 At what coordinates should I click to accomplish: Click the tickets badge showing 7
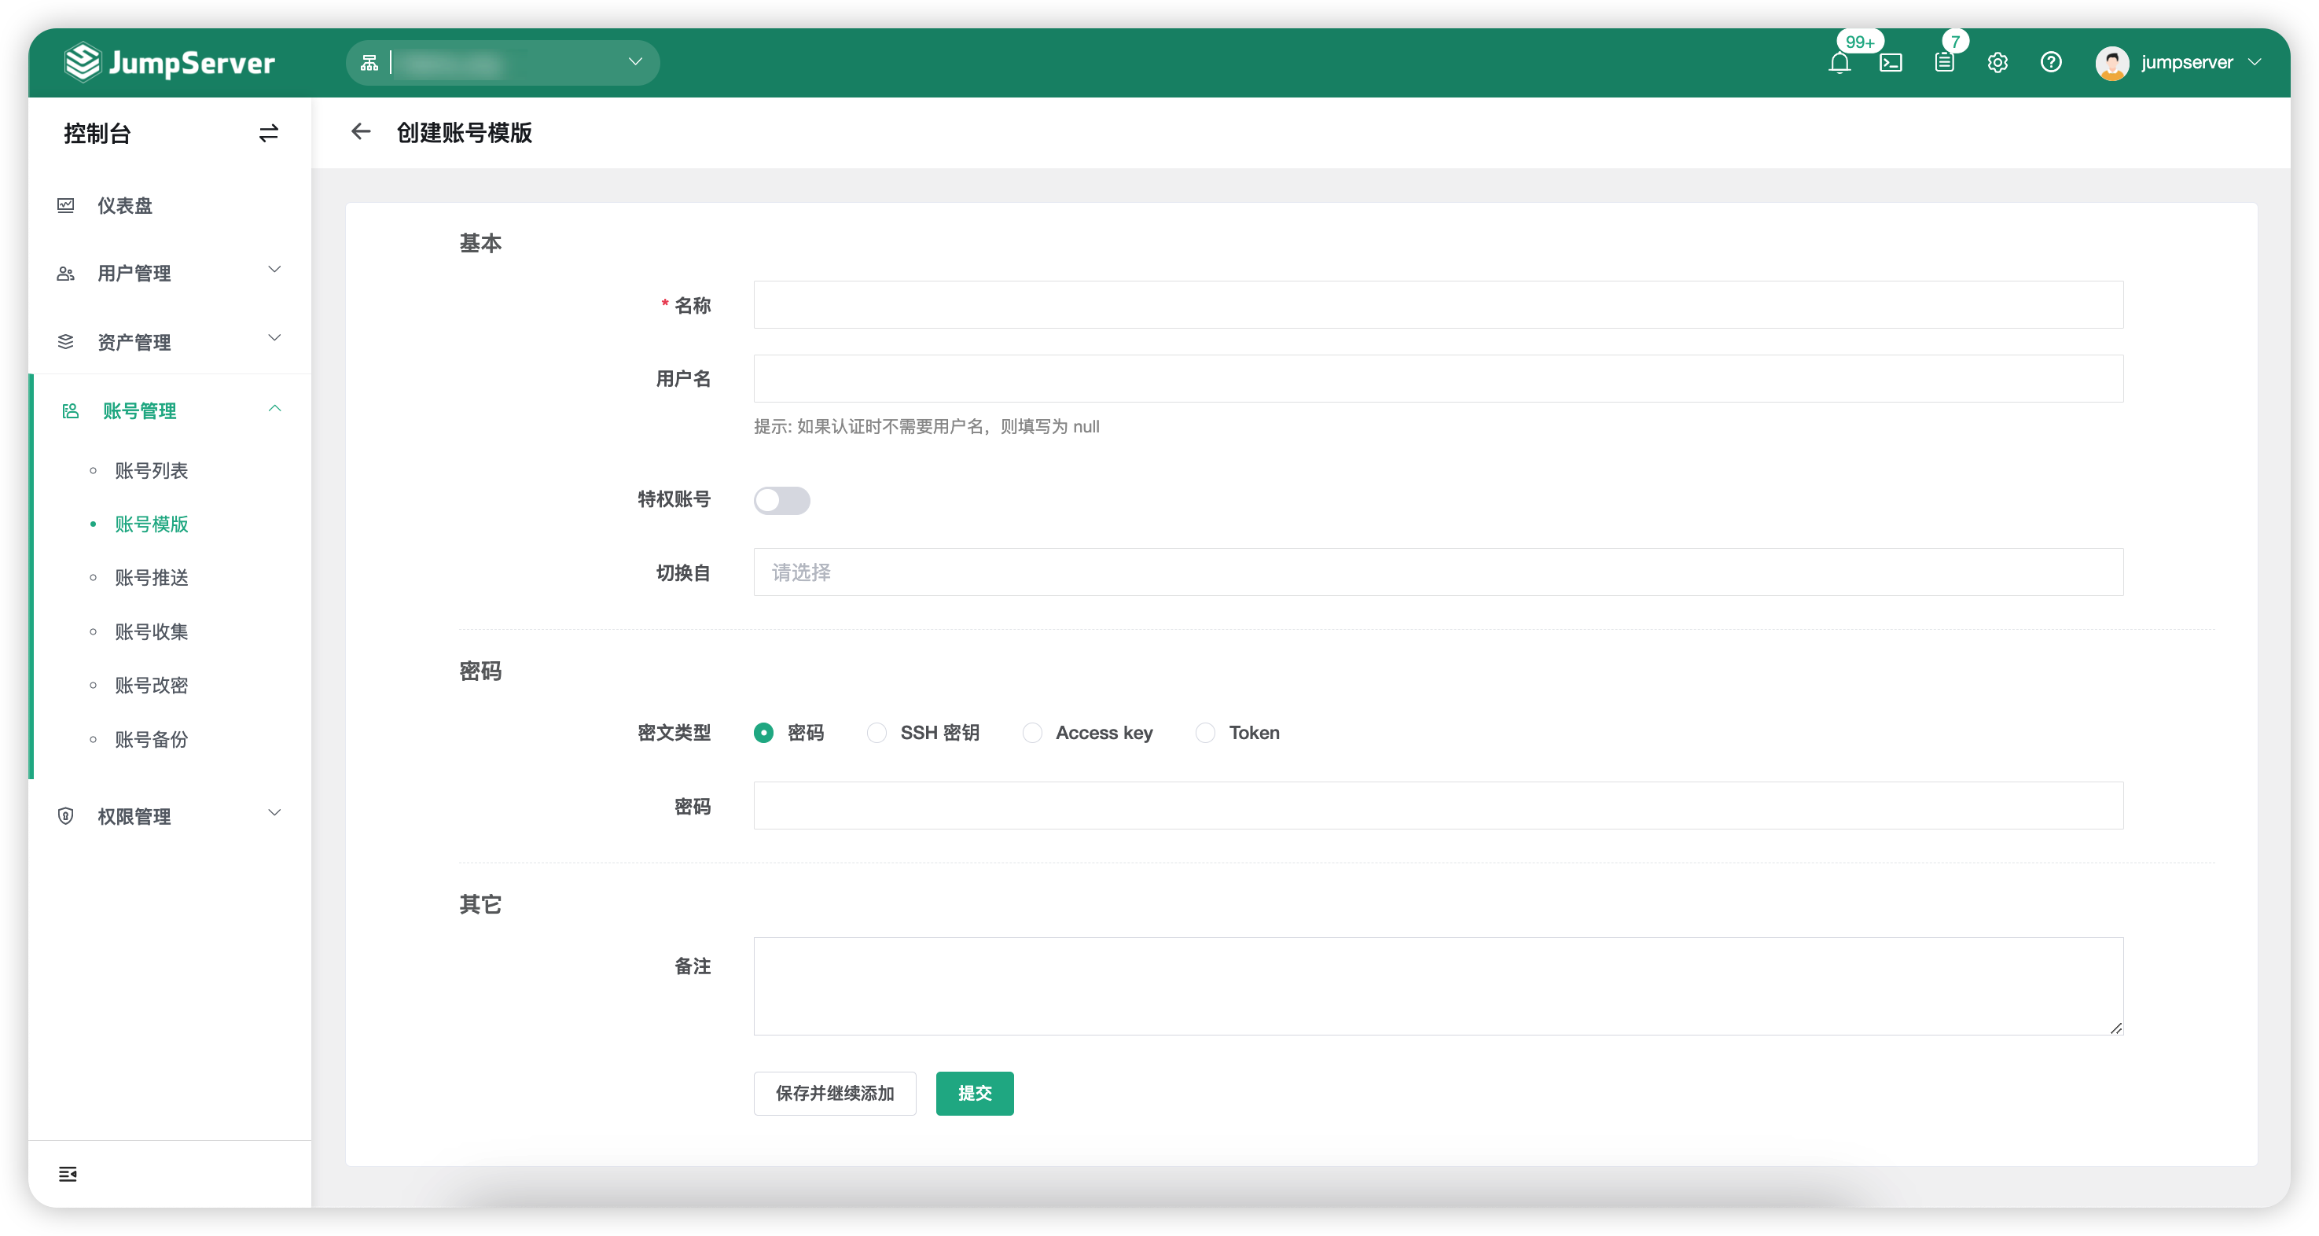pos(1955,42)
